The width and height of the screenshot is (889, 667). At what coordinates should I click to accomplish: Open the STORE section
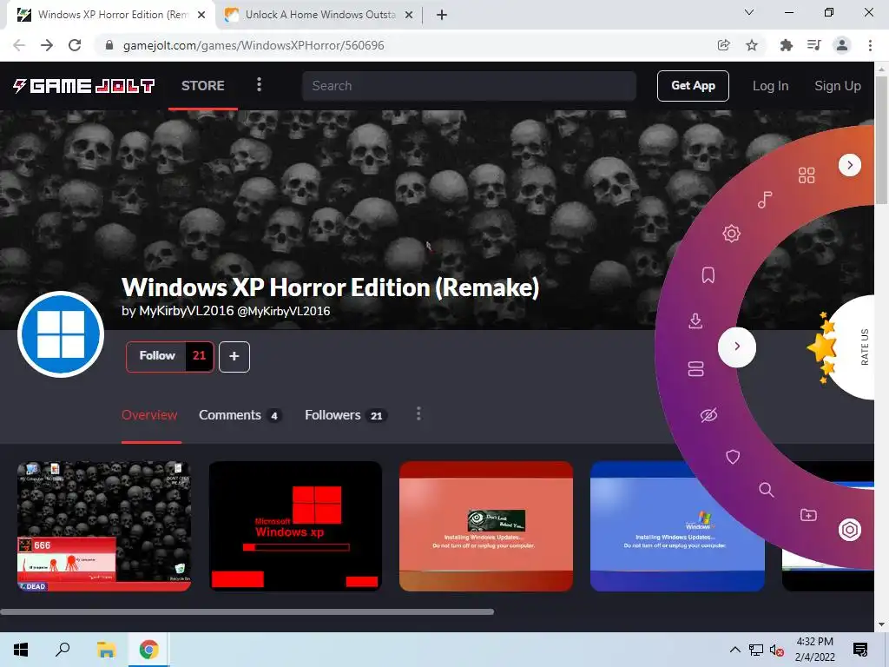point(203,86)
